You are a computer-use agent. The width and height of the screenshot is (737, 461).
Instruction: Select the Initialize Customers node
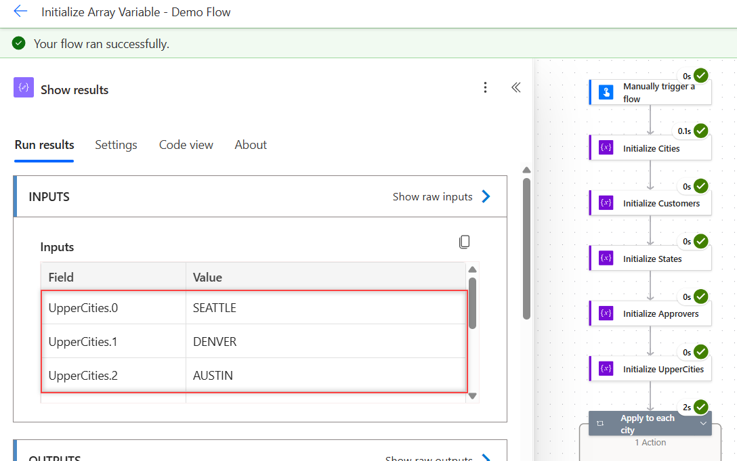650,202
